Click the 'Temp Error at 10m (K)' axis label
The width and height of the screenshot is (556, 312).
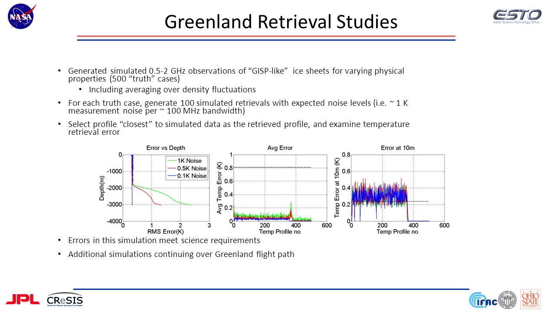pos(337,188)
